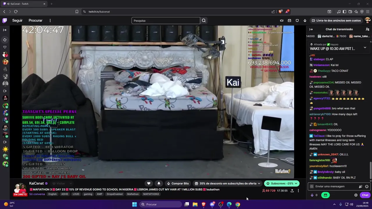The width and height of the screenshot is (372, 209).
Task: Click the share icon in the address bar
Action: 273,12
